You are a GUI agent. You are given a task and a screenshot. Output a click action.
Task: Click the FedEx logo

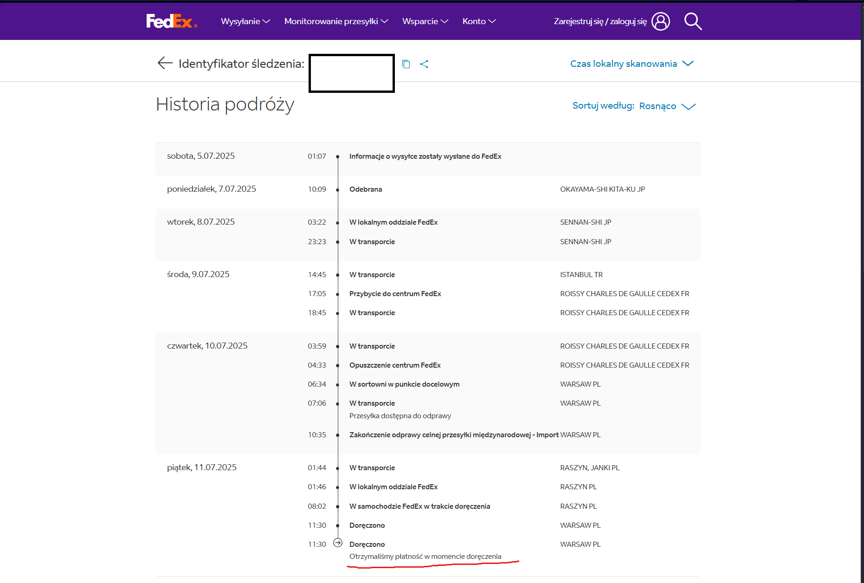pos(172,21)
